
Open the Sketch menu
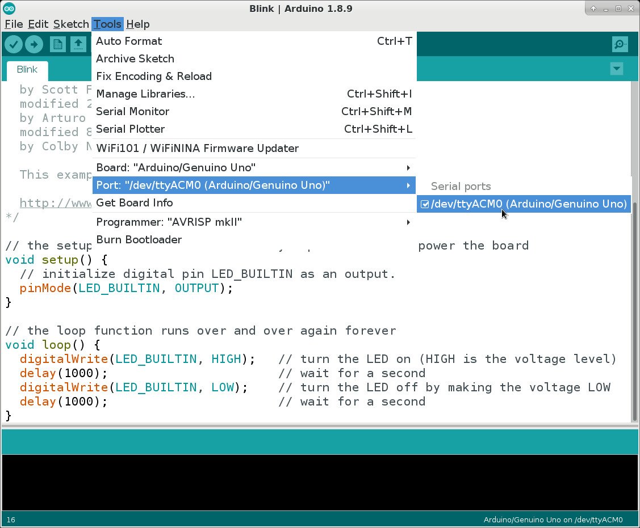click(71, 24)
